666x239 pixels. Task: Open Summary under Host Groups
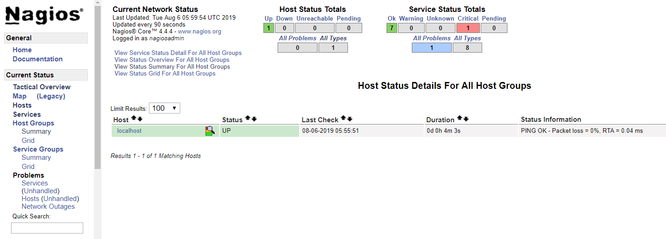pyautogui.click(x=36, y=131)
